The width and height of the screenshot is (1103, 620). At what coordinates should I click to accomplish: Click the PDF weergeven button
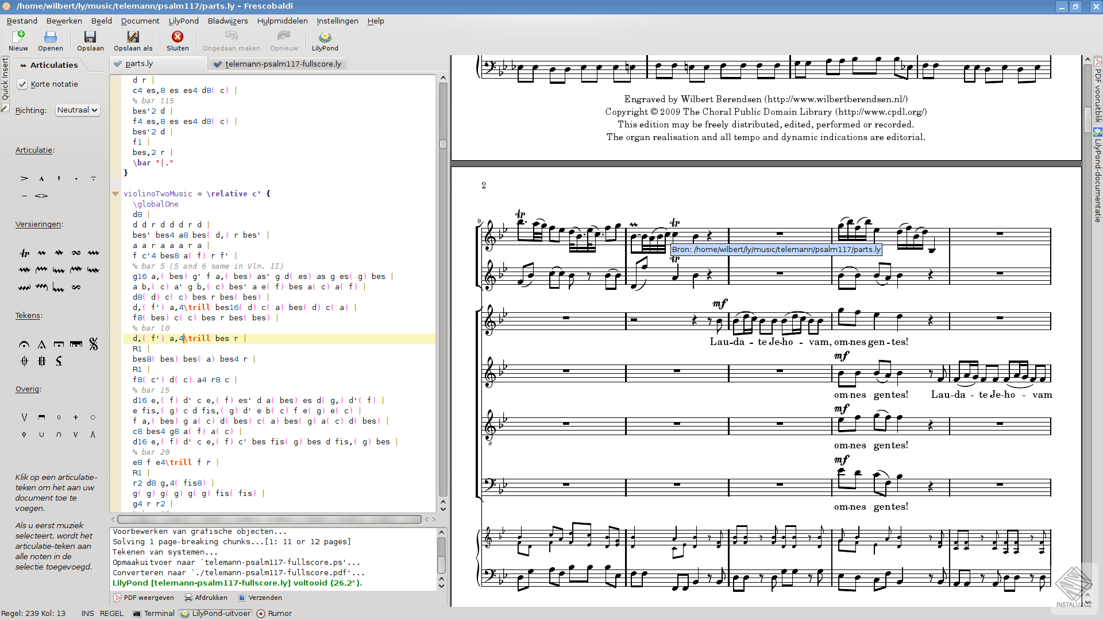144,598
